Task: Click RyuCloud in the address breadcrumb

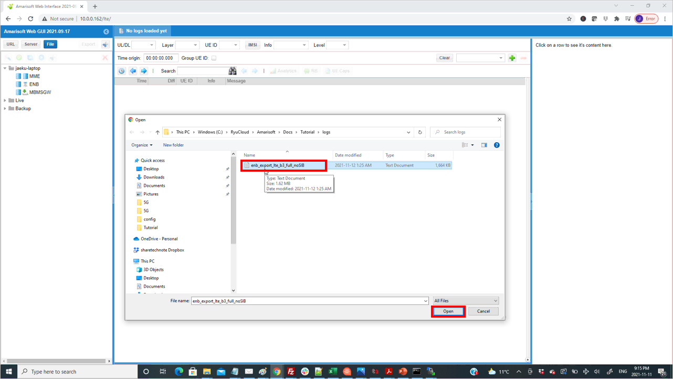Action: point(240,132)
